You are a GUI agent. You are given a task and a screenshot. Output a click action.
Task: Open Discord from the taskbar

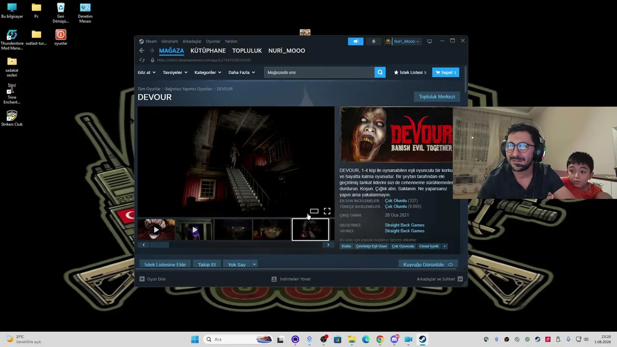[394, 339]
